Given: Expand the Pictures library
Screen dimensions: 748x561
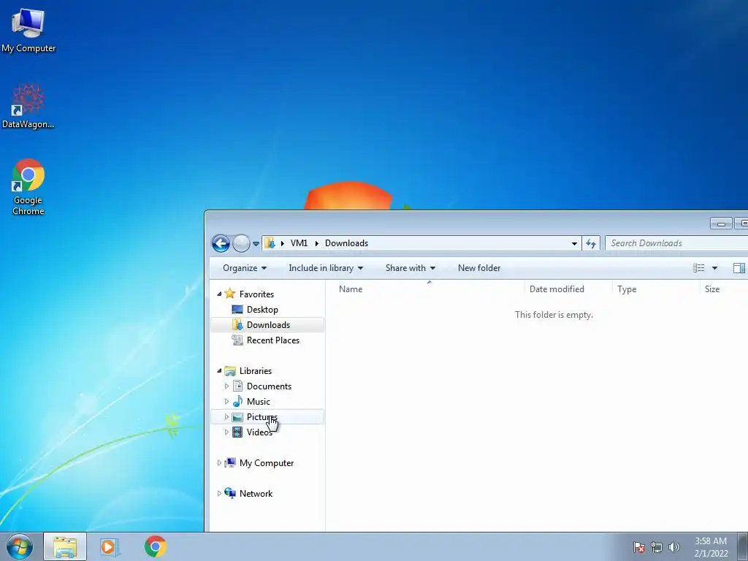Looking at the screenshot, I should click(226, 417).
